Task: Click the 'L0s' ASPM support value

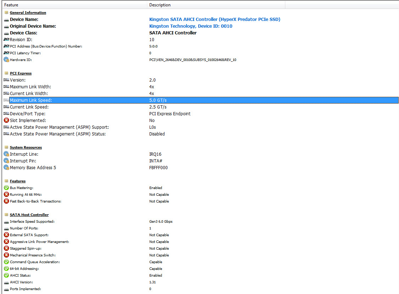Action: (153, 127)
